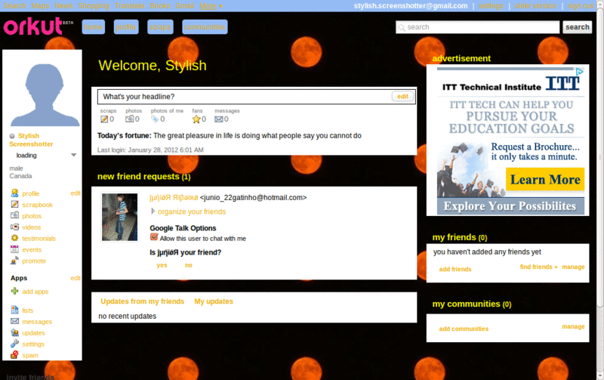Click the messages count envelope icon
Image resolution: width=604 pixels, height=380 pixels.
219,119
